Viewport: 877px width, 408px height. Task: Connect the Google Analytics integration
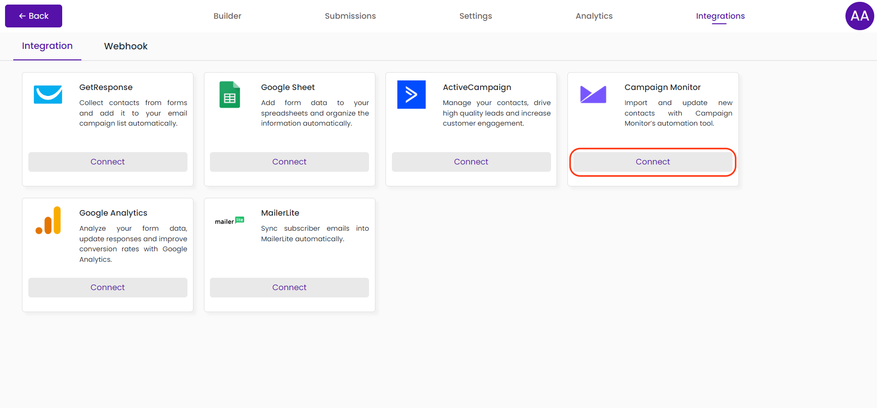[107, 287]
